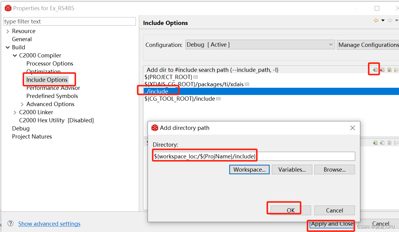Select C2000 Hex Utility [Disabled]
The width and height of the screenshot is (399, 232).
pos(56,120)
